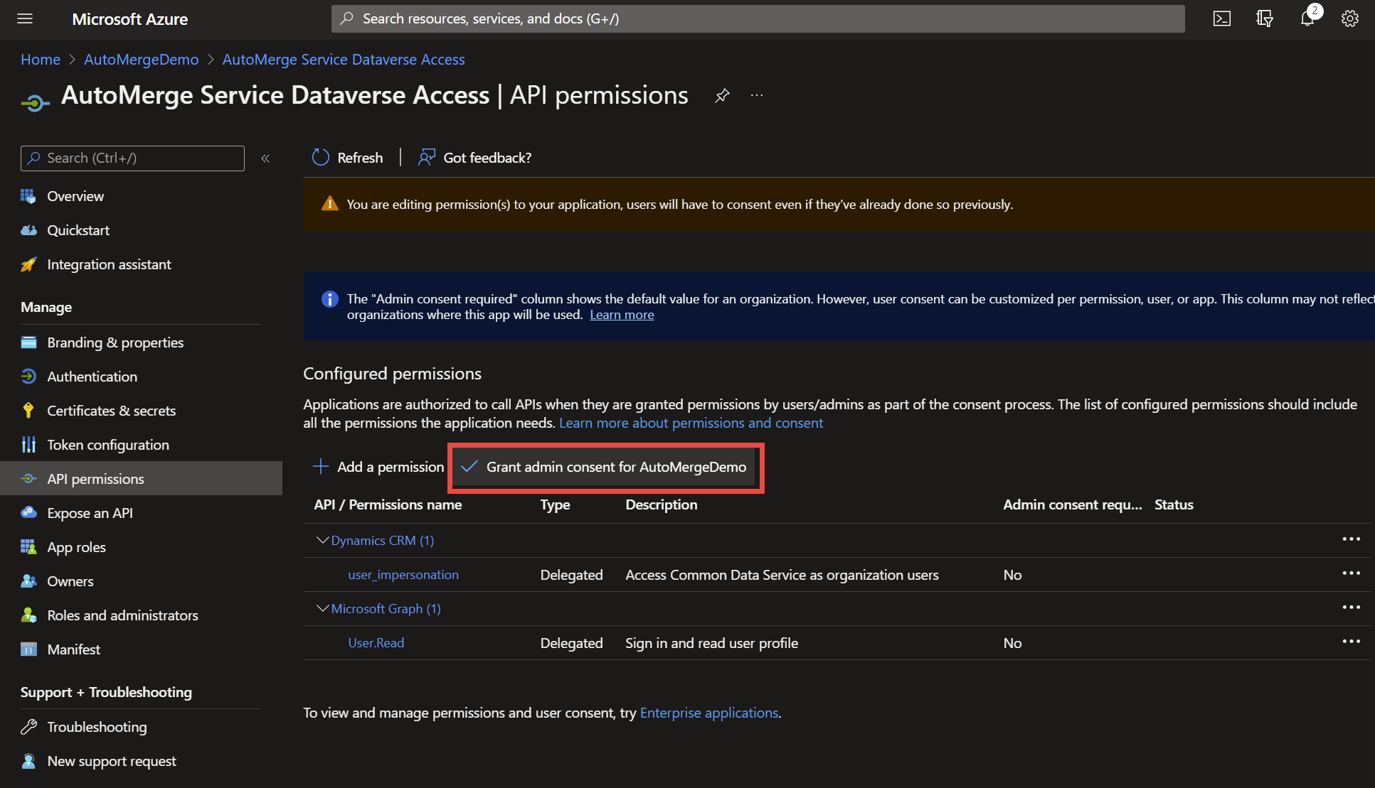Image resolution: width=1375 pixels, height=788 pixels.
Task: Click the Refresh icon
Action: click(321, 158)
